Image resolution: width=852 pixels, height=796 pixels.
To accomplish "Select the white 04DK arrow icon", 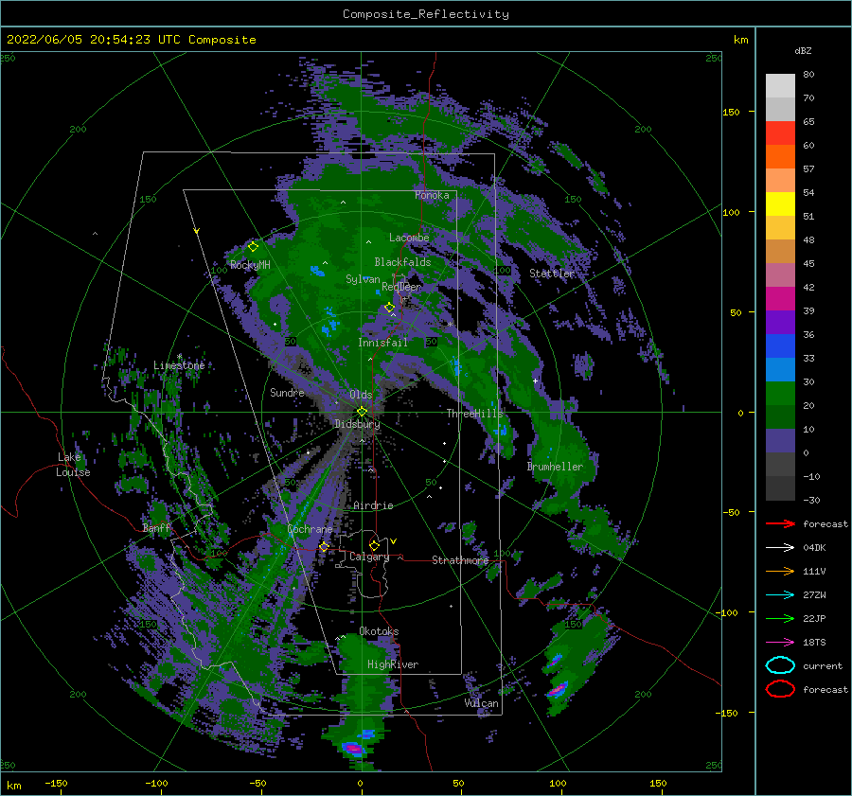I will pos(780,547).
